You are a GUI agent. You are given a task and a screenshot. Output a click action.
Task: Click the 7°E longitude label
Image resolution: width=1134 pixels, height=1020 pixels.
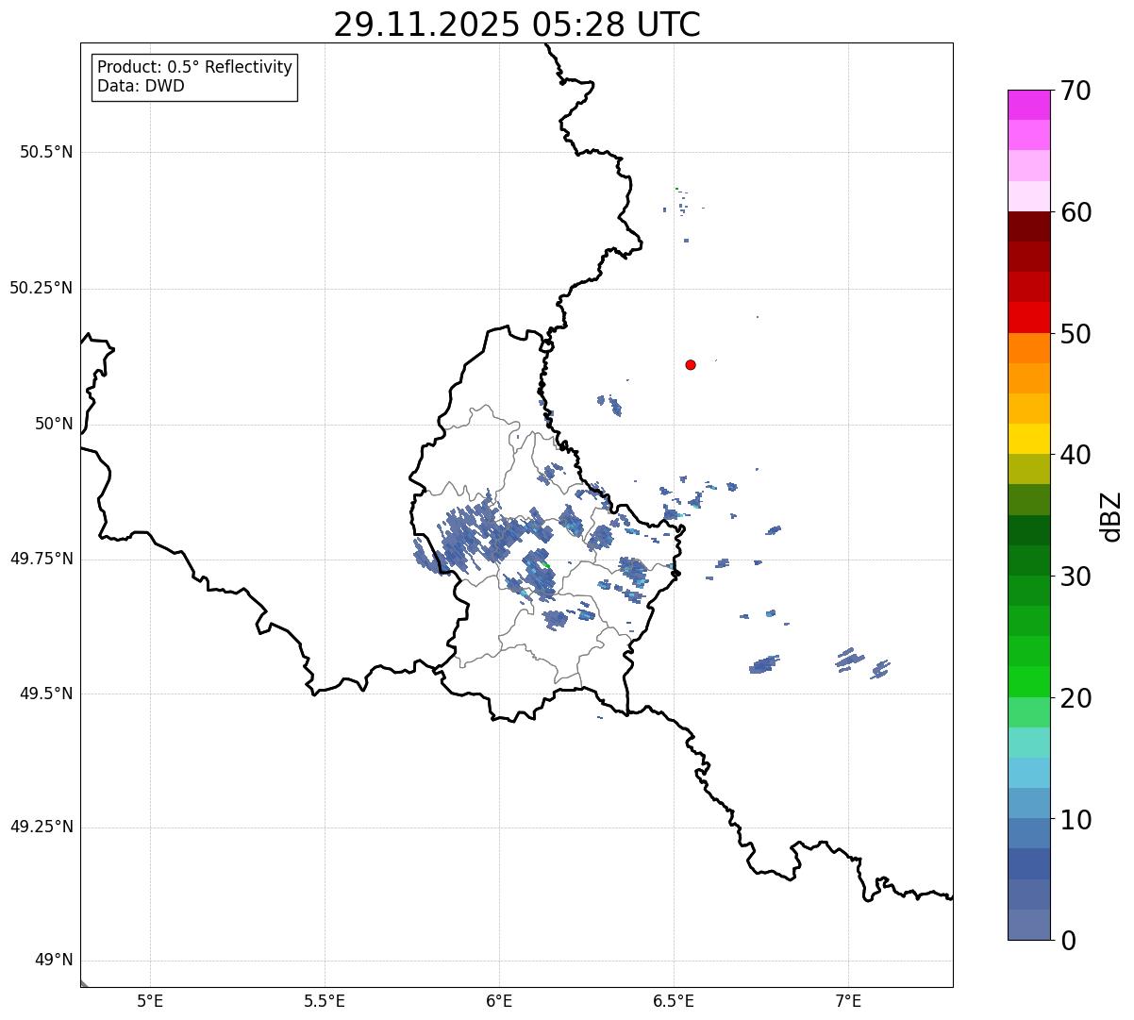pos(848,1000)
